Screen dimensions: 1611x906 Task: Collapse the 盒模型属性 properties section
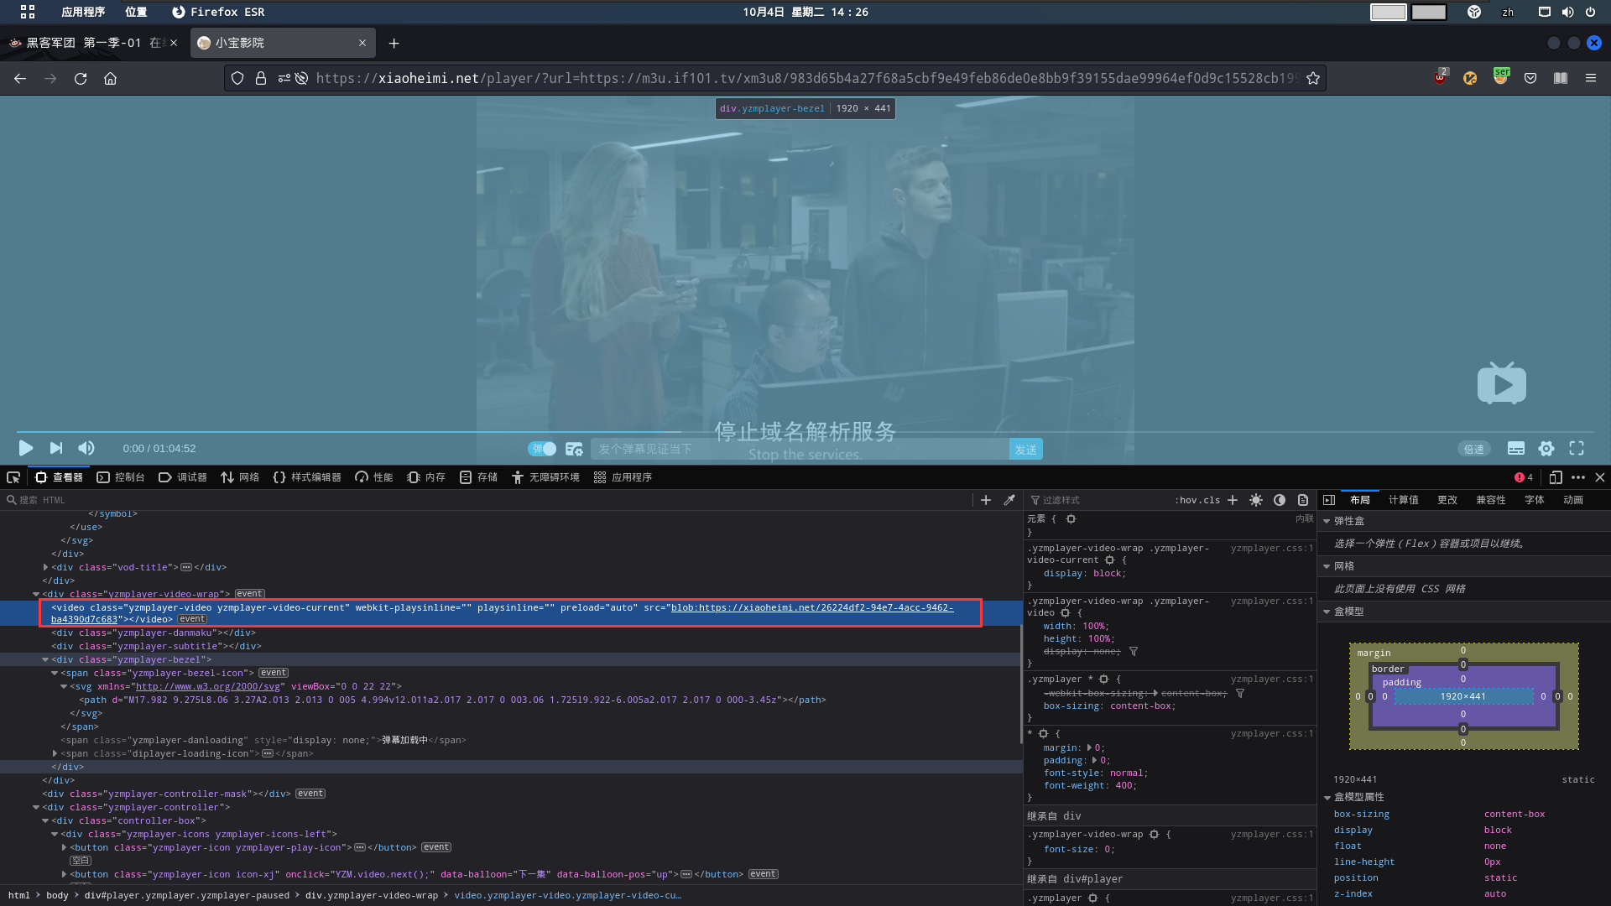[x=1327, y=797]
